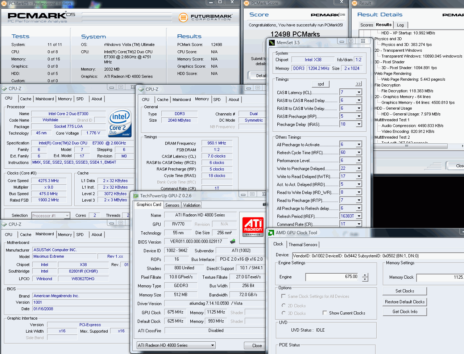Click the Result window title icon

355,3
